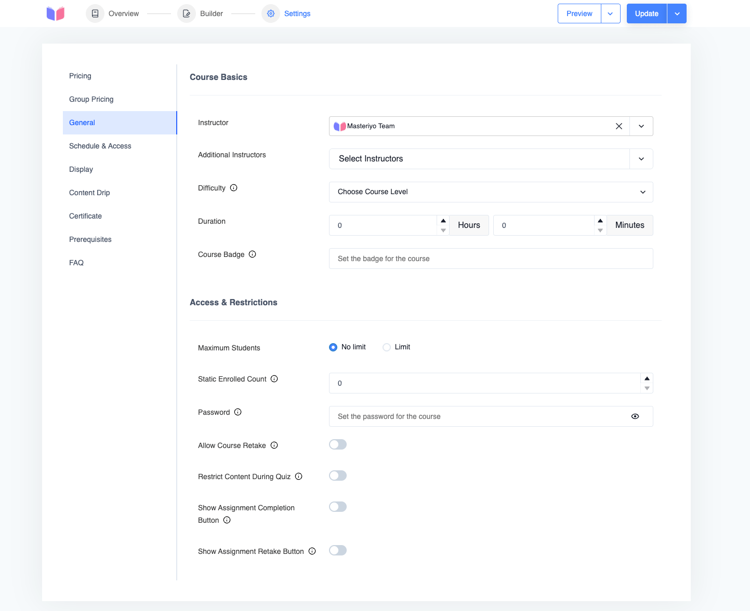
Task: Increase Hours with the up arrow
Action: pyautogui.click(x=443, y=221)
